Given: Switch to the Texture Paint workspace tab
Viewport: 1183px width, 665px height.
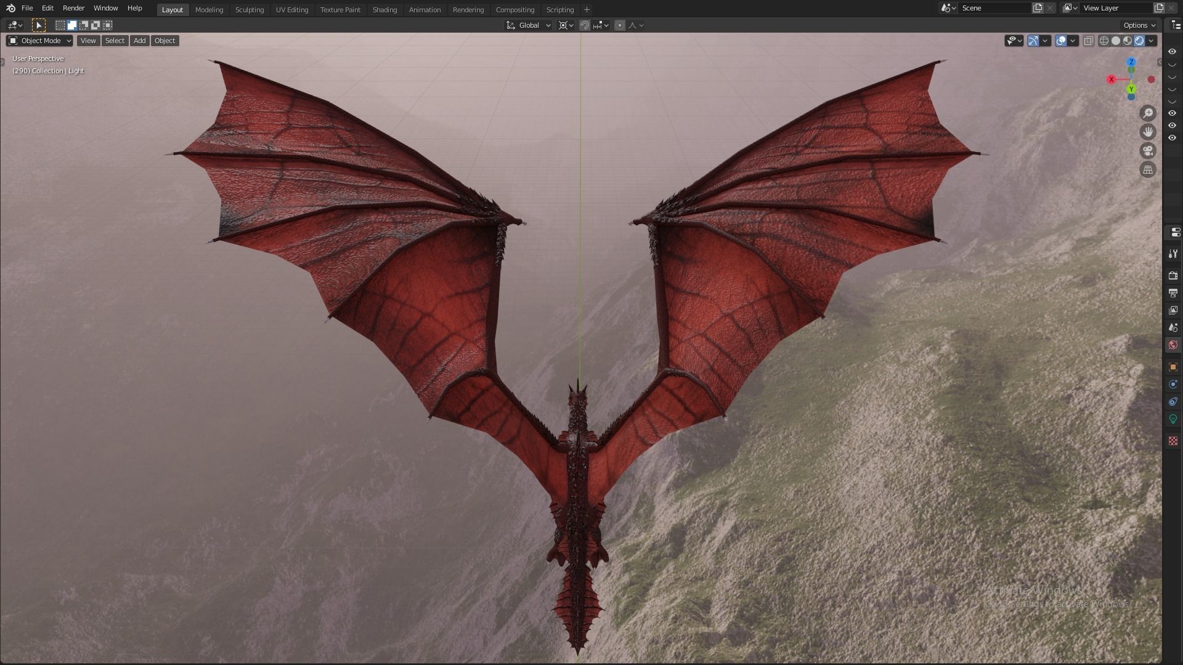Looking at the screenshot, I should (x=340, y=10).
